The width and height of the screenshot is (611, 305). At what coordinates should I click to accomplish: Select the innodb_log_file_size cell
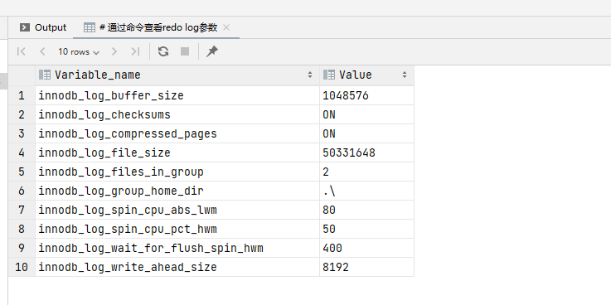click(177, 152)
